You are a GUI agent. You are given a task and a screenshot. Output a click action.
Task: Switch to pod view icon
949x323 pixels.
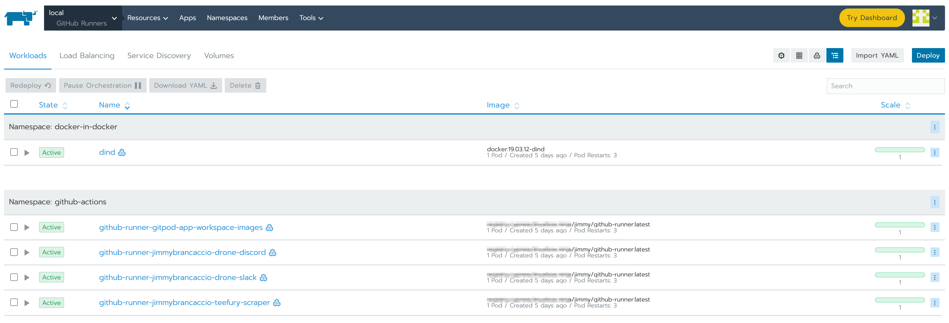coord(781,56)
